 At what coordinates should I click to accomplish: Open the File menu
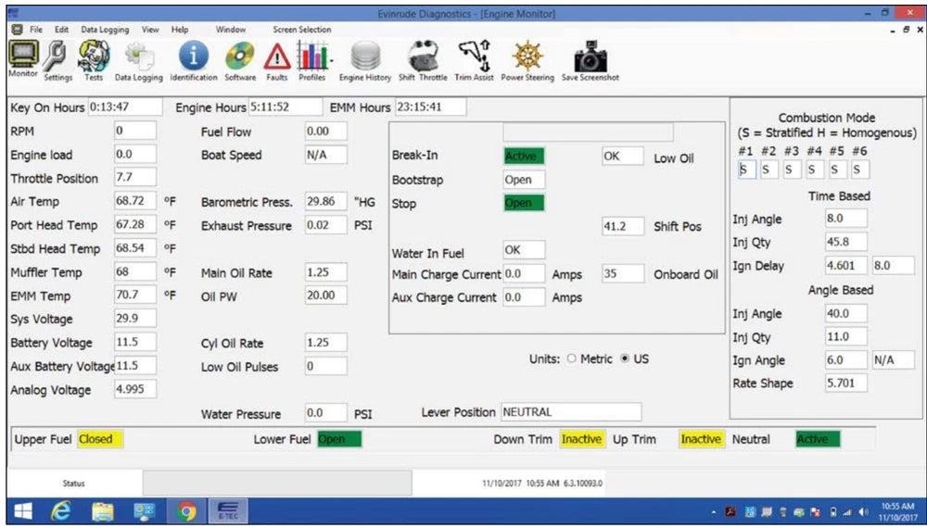point(36,30)
